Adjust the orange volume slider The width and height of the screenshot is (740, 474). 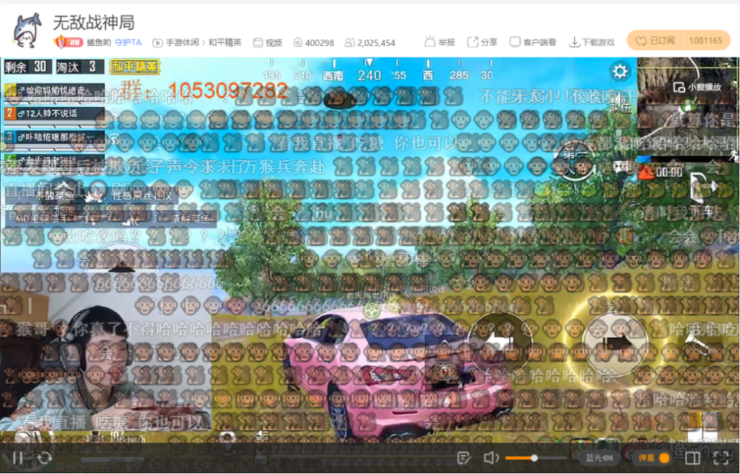pyautogui.click(x=536, y=458)
